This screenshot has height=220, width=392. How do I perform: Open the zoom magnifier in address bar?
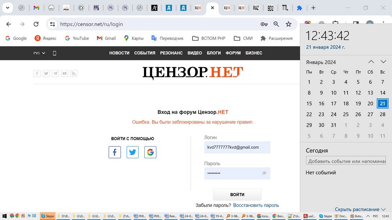click(x=276, y=24)
